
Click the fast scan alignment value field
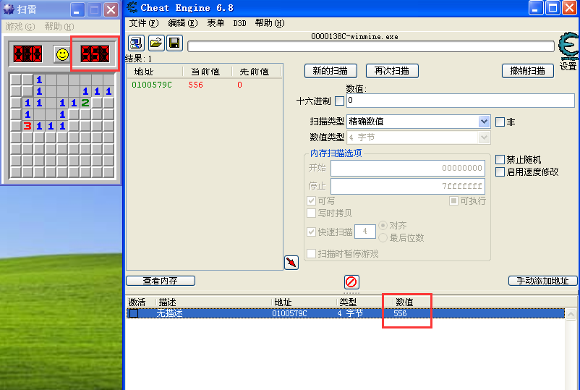click(365, 232)
